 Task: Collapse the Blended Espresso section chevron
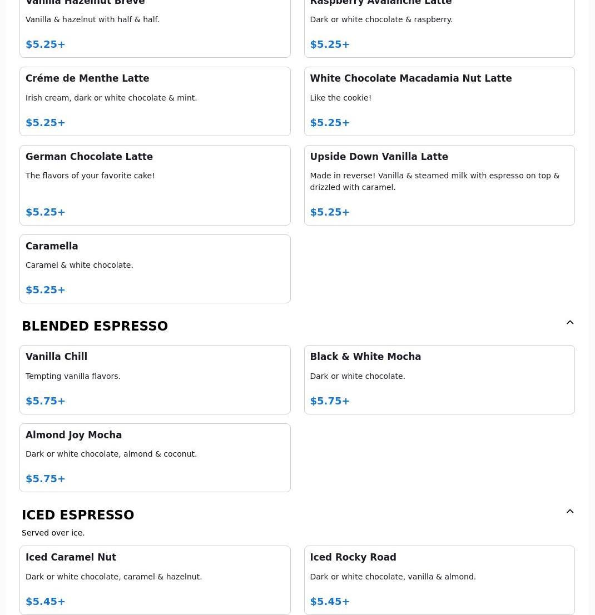click(x=570, y=323)
